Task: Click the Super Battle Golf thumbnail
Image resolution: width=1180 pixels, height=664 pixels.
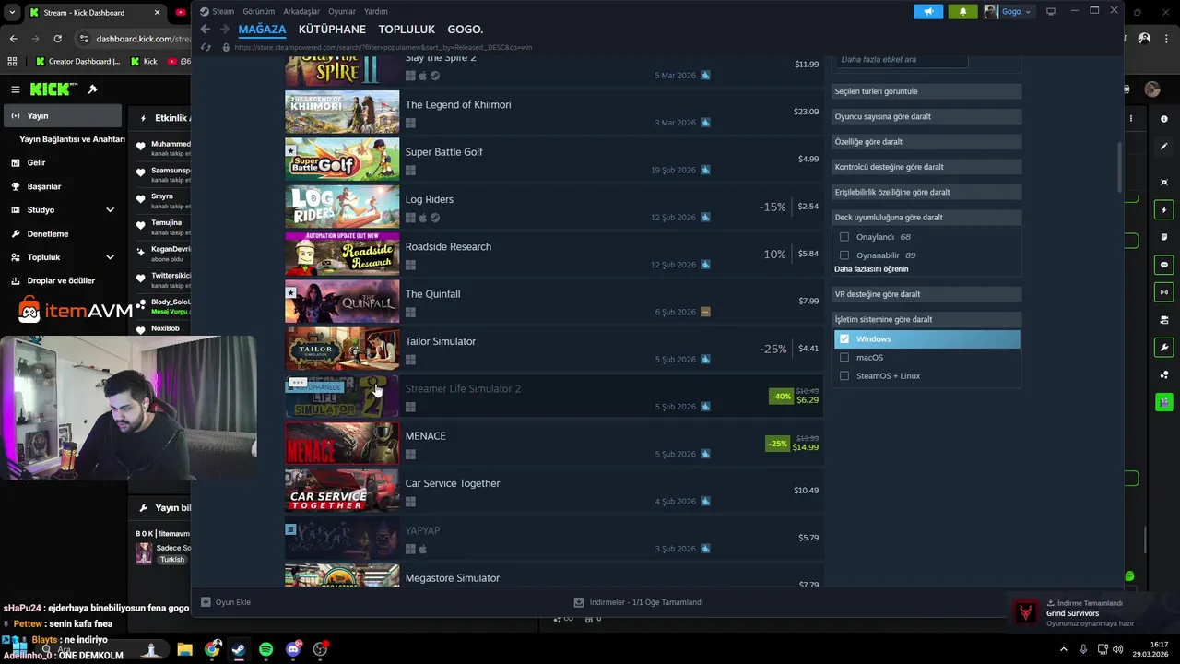Action: [x=342, y=160]
